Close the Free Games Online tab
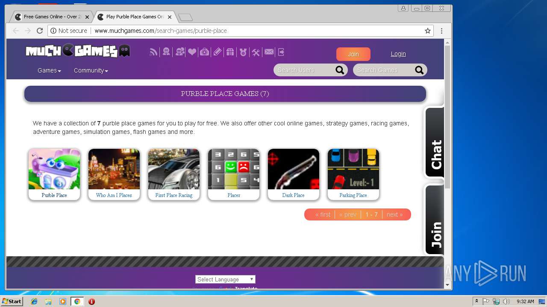The width and height of the screenshot is (547, 307). point(87,17)
